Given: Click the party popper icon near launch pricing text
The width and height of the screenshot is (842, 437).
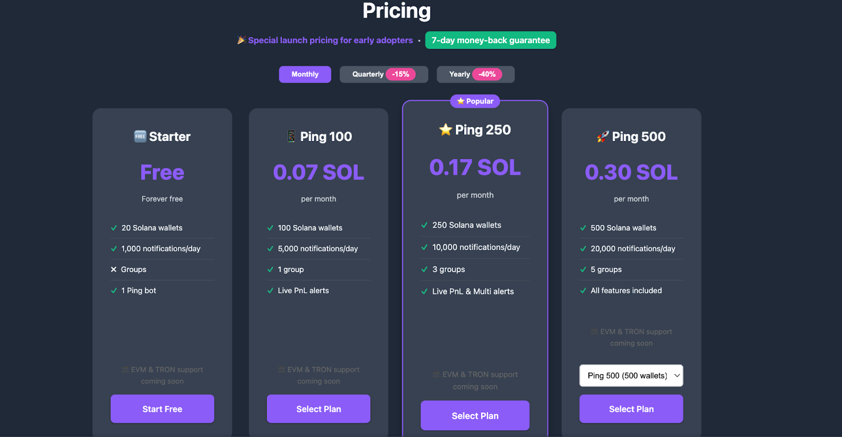Looking at the screenshot, I should [240, 40].
